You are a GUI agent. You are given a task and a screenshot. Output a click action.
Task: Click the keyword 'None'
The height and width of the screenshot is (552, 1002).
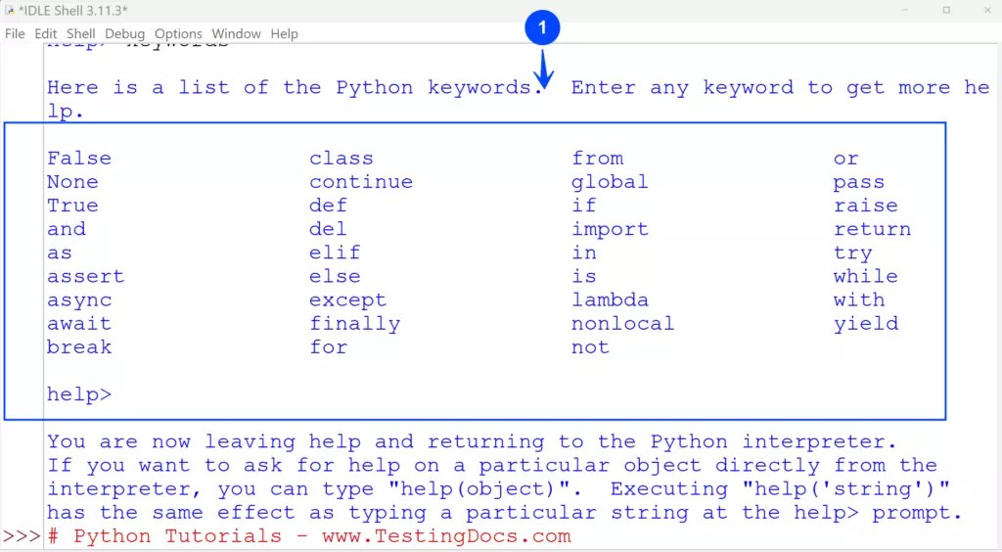click(72, 182)
